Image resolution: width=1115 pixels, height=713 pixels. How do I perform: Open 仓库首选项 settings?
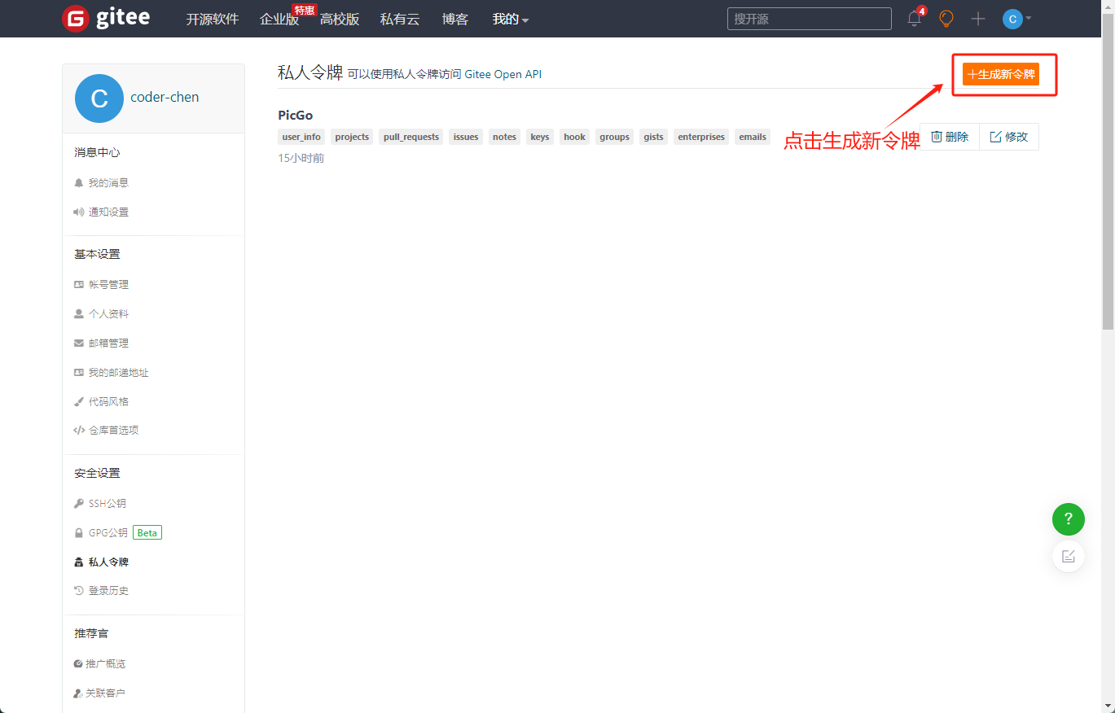pos(113,431)
